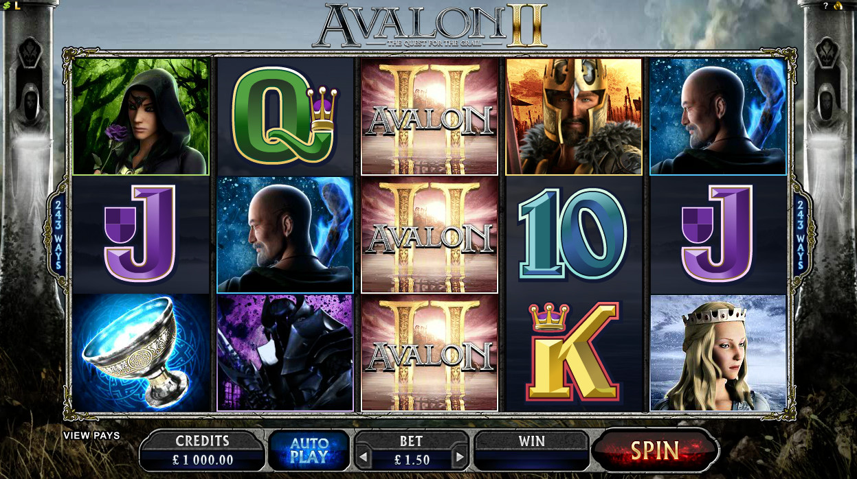
Task: Increase bet with right arrow
Action: [460, 458]
